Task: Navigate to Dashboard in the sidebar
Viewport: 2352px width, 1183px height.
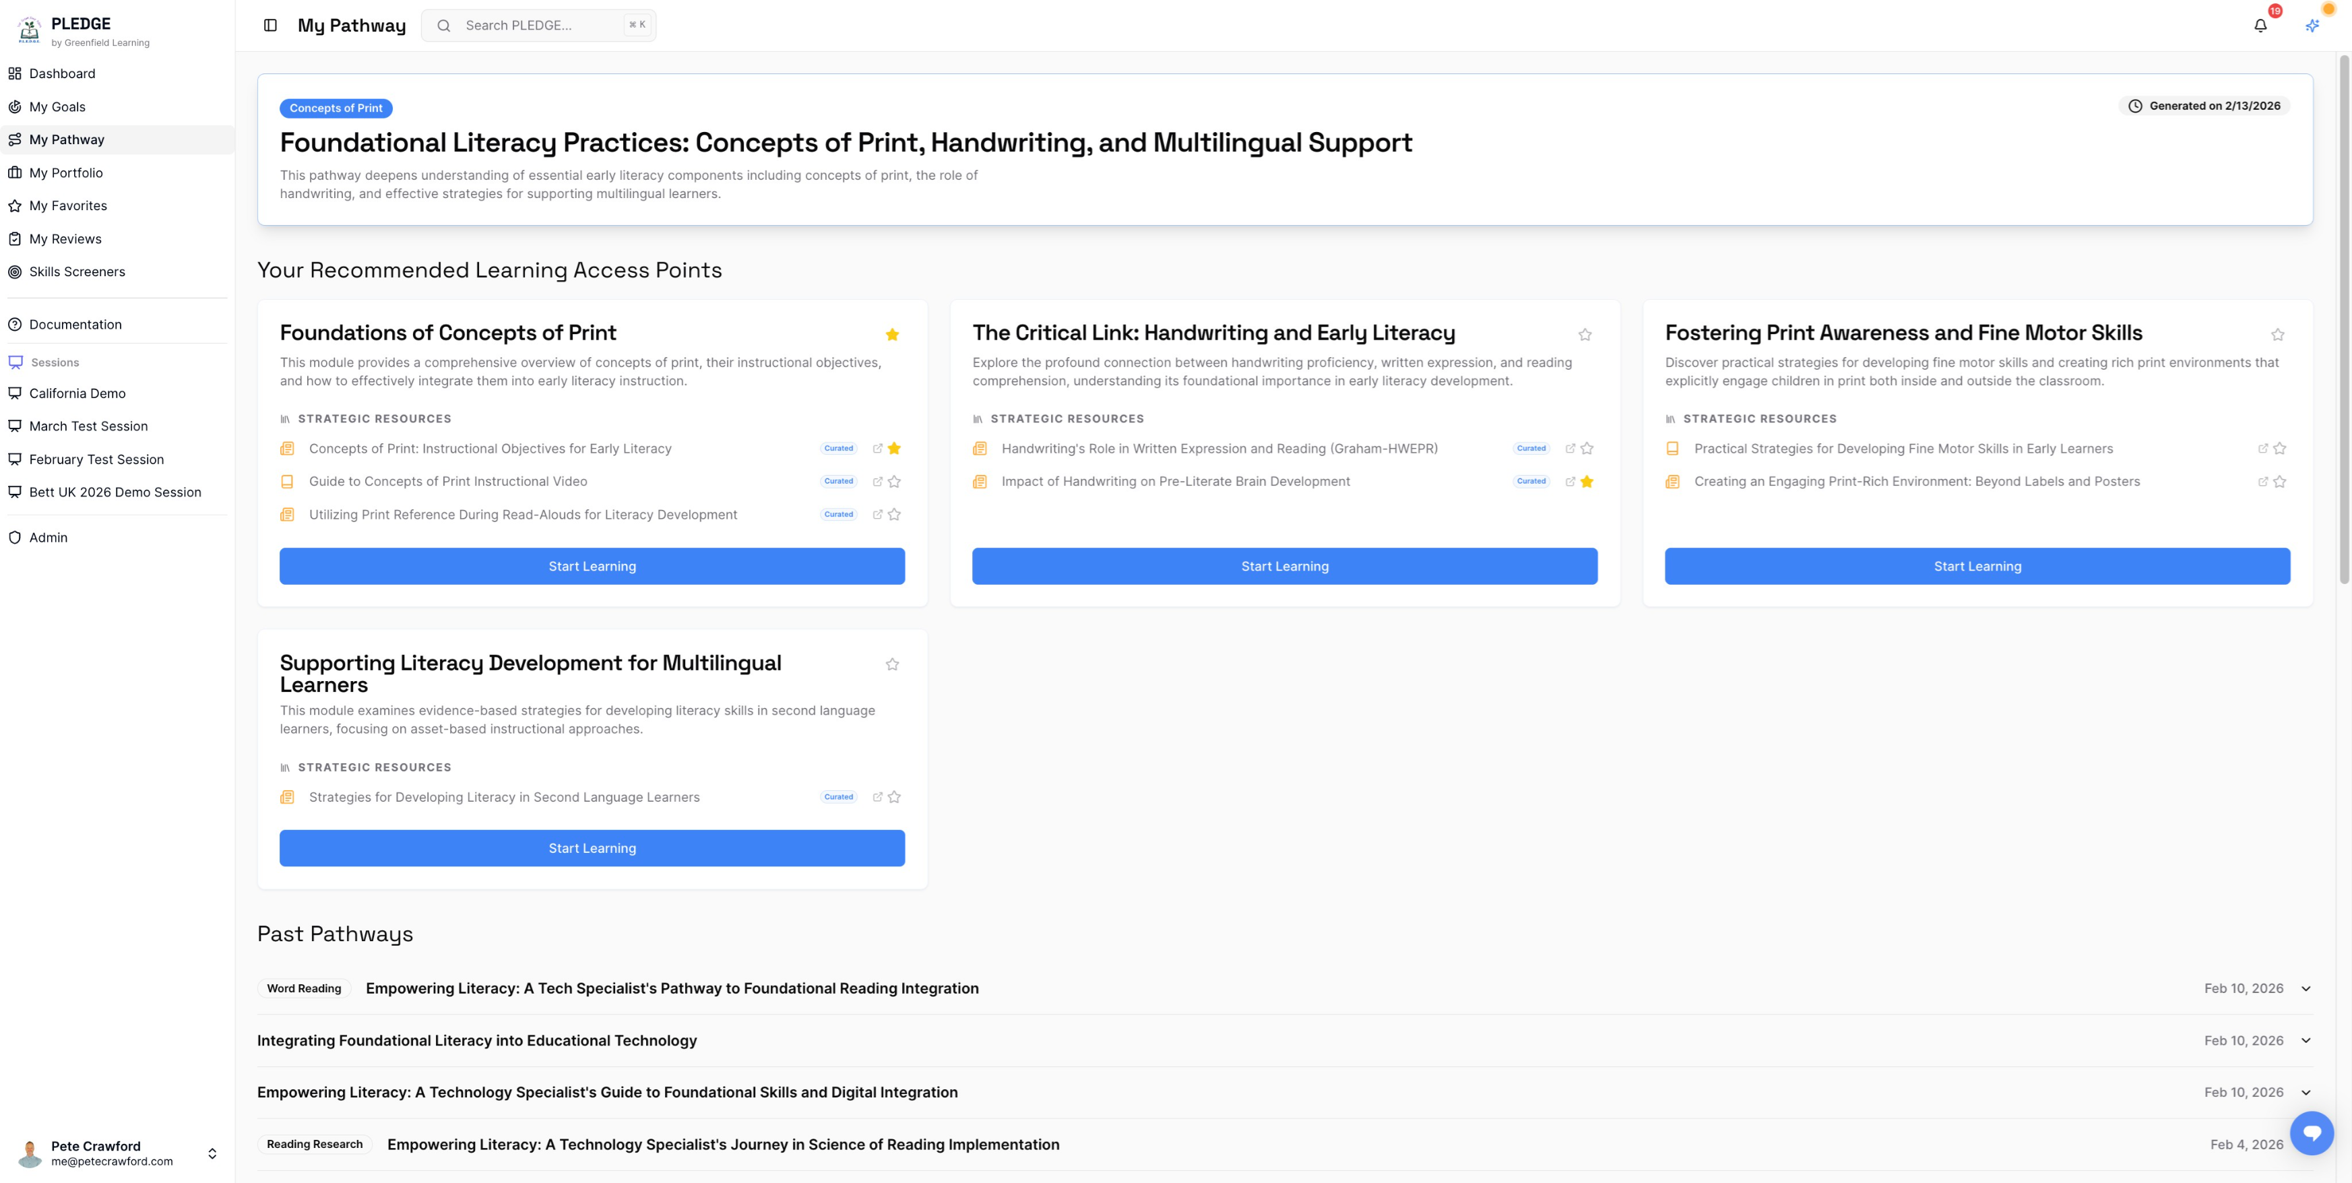Action: (61, 73)
